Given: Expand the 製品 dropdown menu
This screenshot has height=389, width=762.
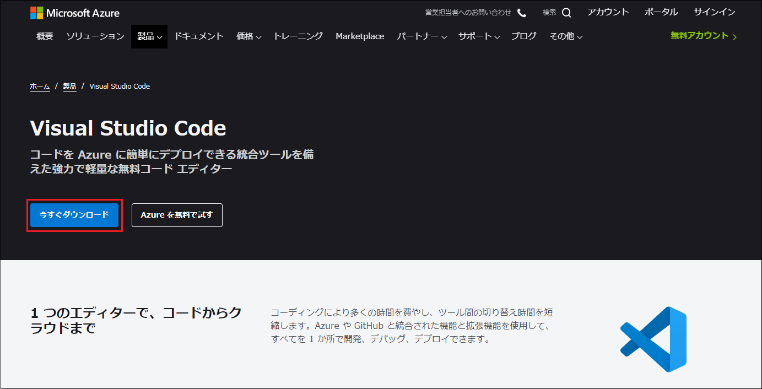Looking at the screenshot, I should pos(149,36).
